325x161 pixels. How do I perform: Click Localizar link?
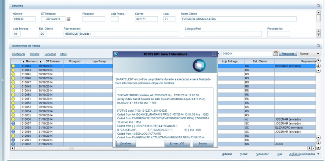pos(50,54)
